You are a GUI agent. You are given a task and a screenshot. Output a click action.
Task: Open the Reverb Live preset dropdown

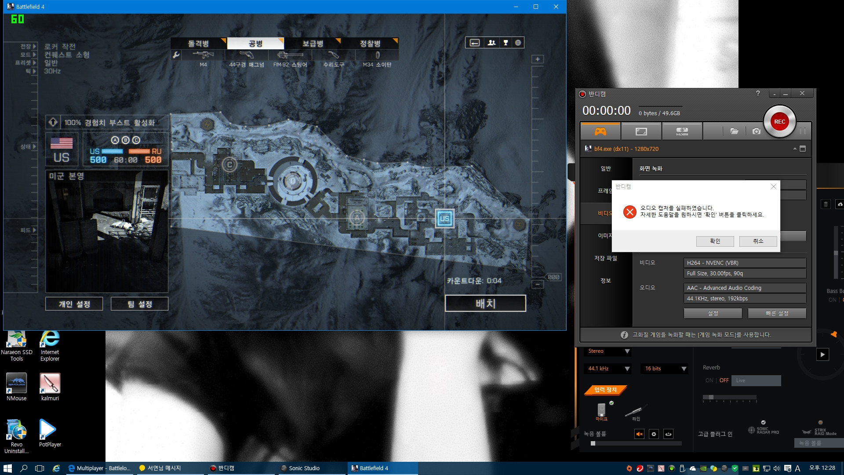coord(756,380)
